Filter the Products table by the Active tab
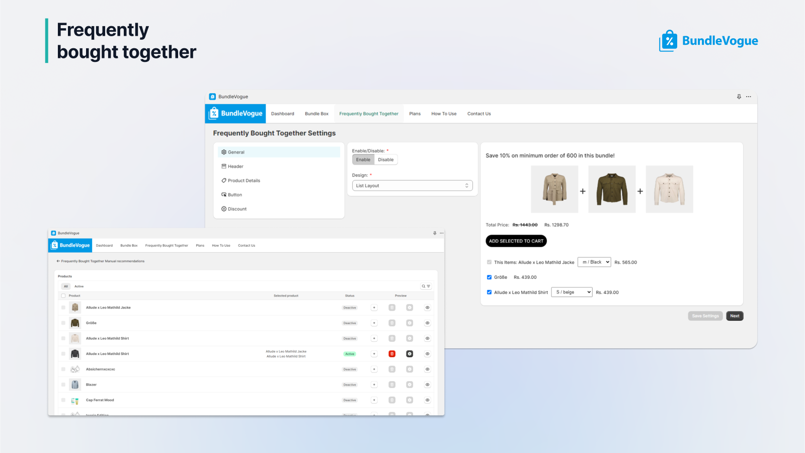Image resolution: width=805 pixels, height=453 pixels. tap(79, 286)
